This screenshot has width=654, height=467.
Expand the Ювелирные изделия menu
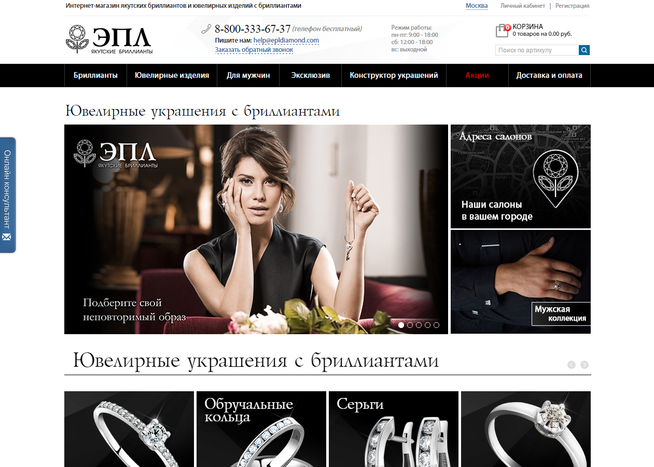click(x=172, y=75)
